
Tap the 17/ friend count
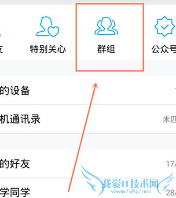pos(171,164)
